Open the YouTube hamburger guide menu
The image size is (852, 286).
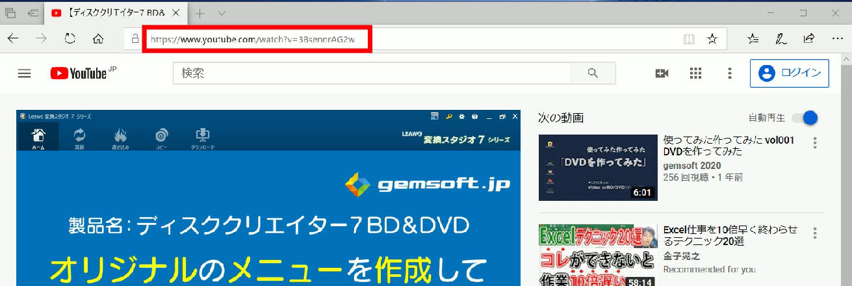[24, 73]
